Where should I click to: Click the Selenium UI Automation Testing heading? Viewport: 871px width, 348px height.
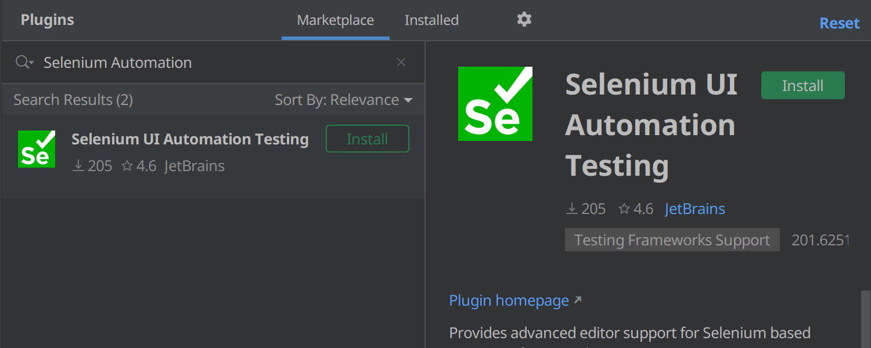pyautogui.click(x=651, y=125)
